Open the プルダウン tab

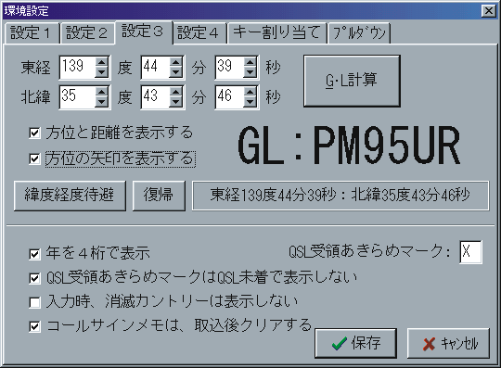pyautogui.click(x=359, y=32)
